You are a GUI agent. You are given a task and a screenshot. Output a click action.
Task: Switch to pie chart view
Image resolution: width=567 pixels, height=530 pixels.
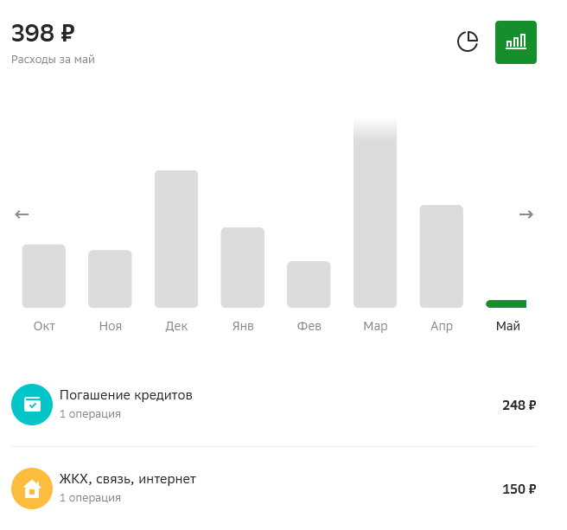coord(468,42)
